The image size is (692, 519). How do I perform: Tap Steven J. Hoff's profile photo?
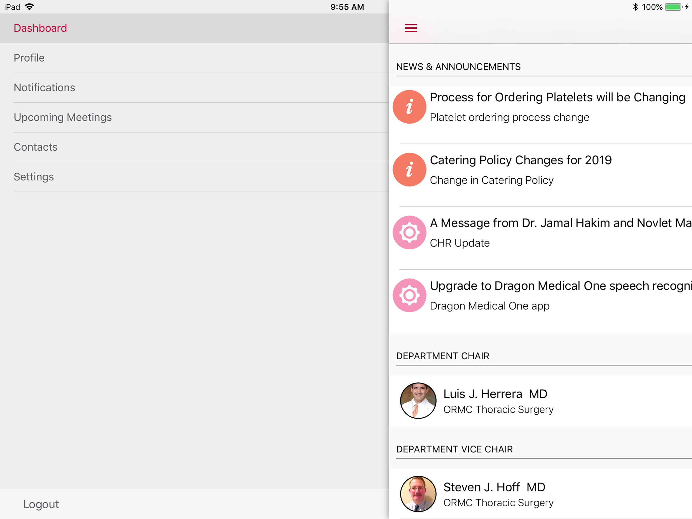418,494
